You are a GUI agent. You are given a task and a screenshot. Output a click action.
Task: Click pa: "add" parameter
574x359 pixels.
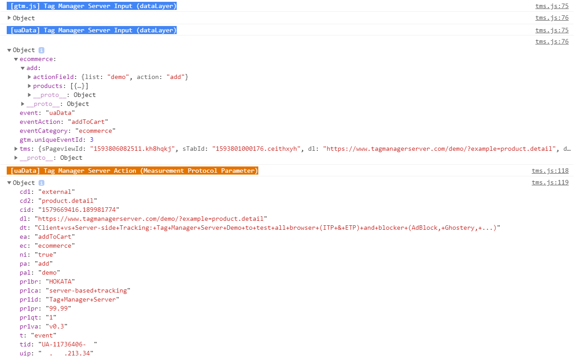[x=36, y=264]
